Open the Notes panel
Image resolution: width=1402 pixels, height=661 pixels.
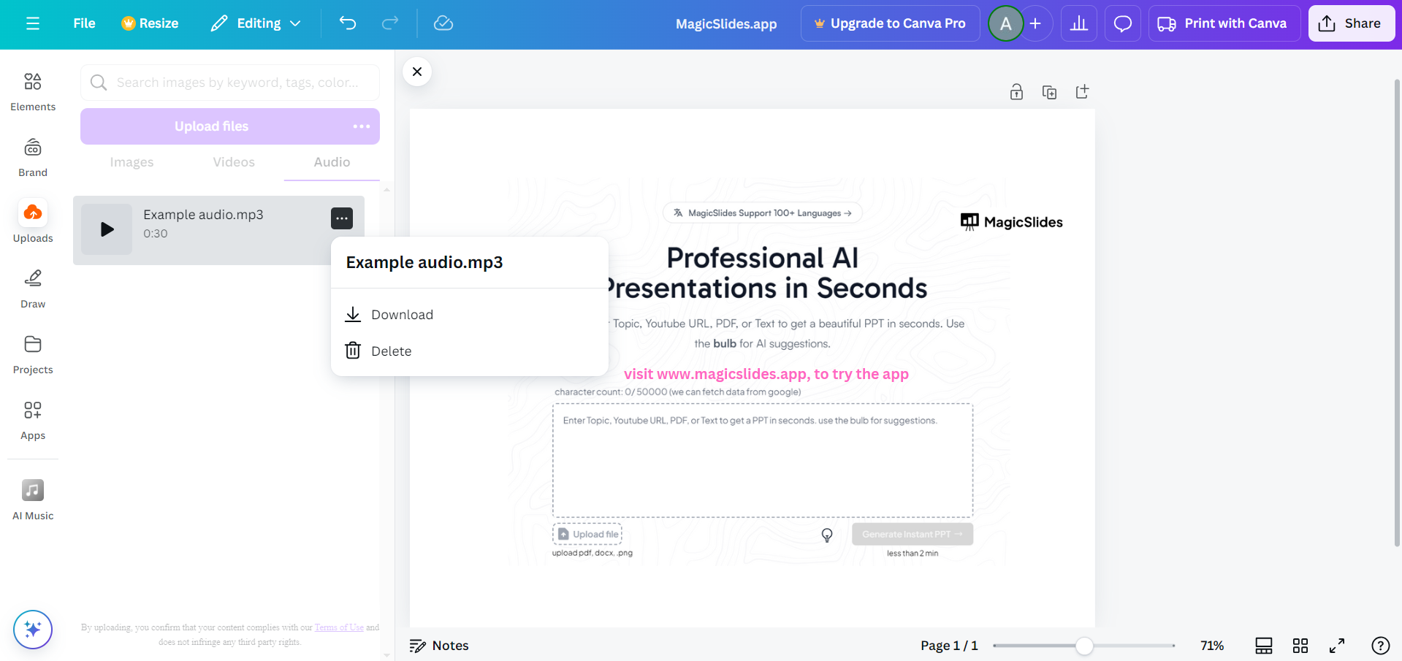(439, 646)
